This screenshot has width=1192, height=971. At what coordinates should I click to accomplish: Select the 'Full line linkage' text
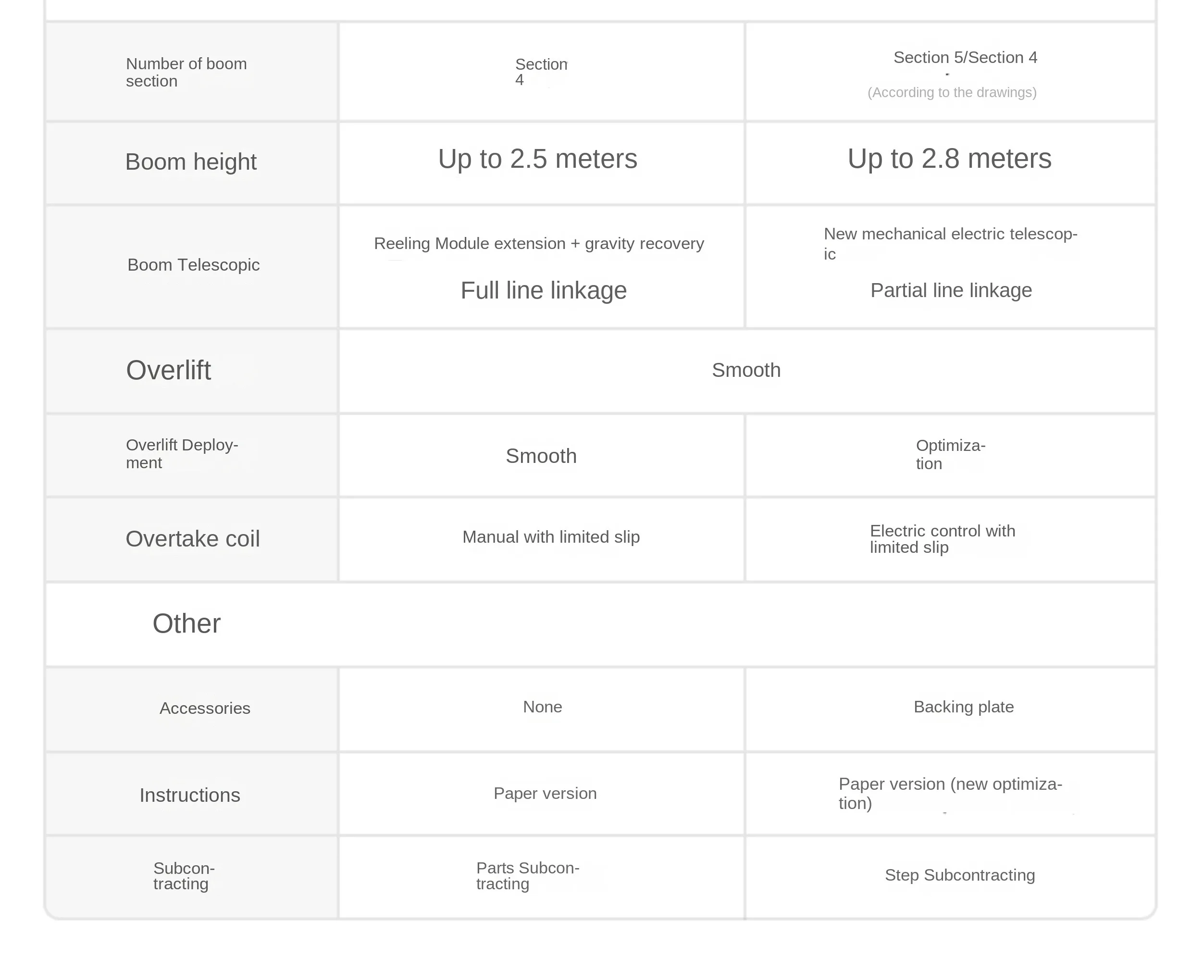(x=543, y=291)
